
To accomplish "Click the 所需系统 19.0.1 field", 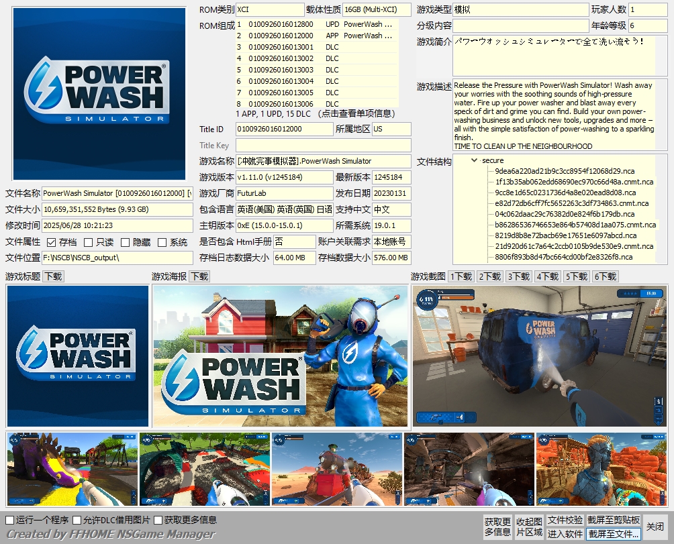I will coord(391,225).
